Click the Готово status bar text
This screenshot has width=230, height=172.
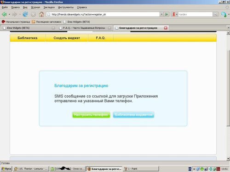[x=6, y=163]
